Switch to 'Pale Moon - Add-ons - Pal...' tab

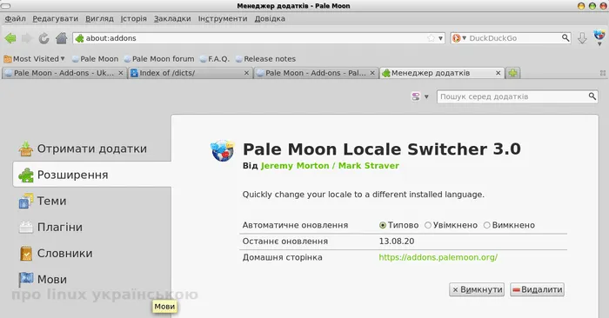[x=316, y=73]
